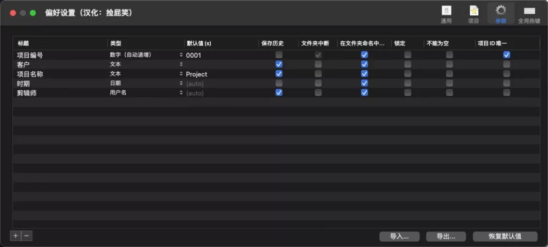Click 恢复默认值 button

pos(505,236)
